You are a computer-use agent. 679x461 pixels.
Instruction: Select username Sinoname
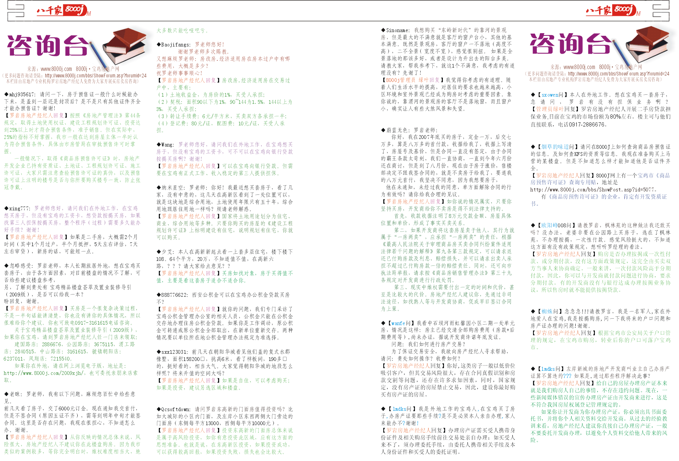click(x=398, y=30)
